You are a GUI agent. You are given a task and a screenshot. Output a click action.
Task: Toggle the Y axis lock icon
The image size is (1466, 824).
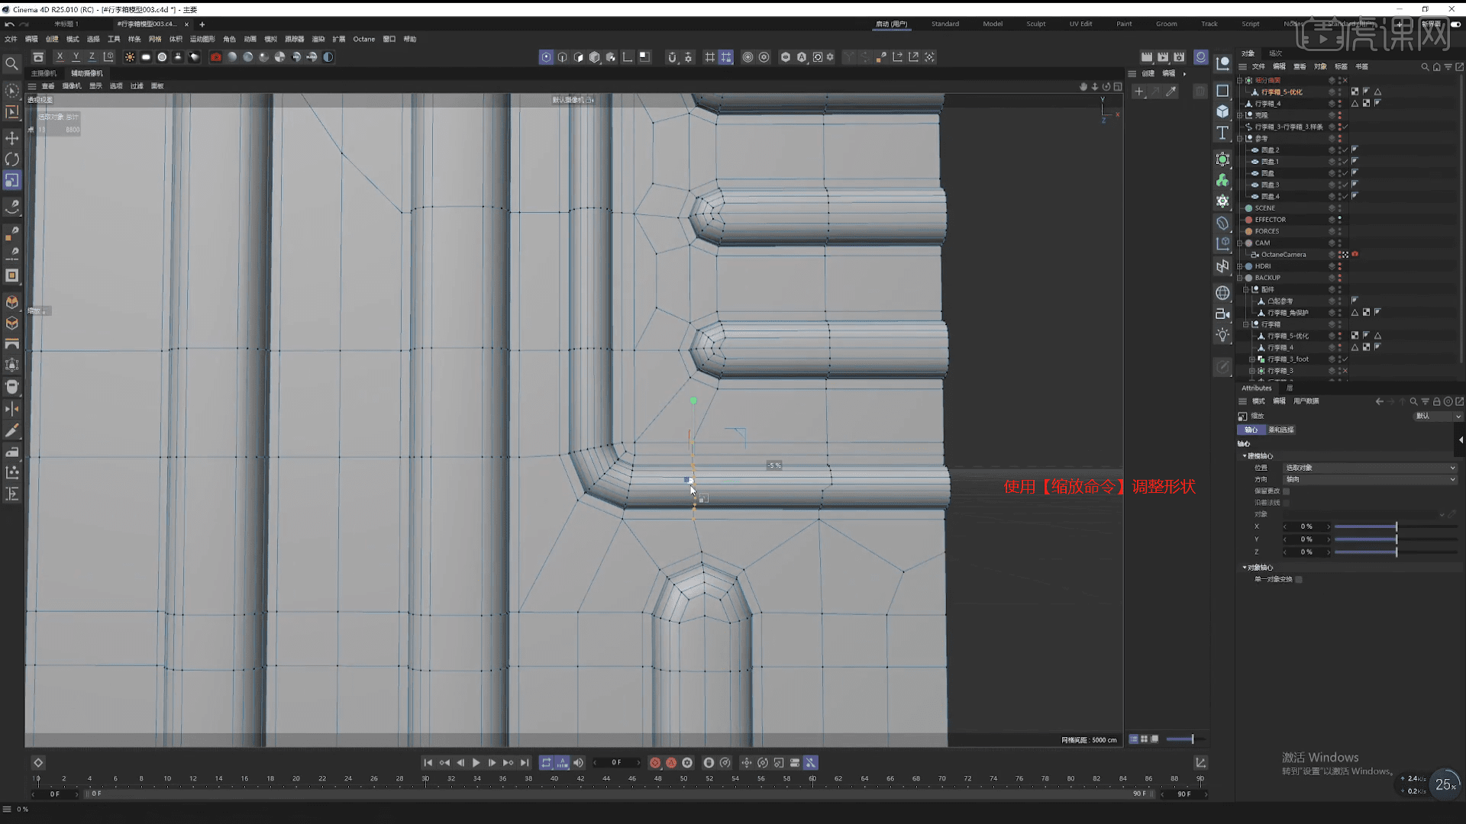tap(76, 57)
